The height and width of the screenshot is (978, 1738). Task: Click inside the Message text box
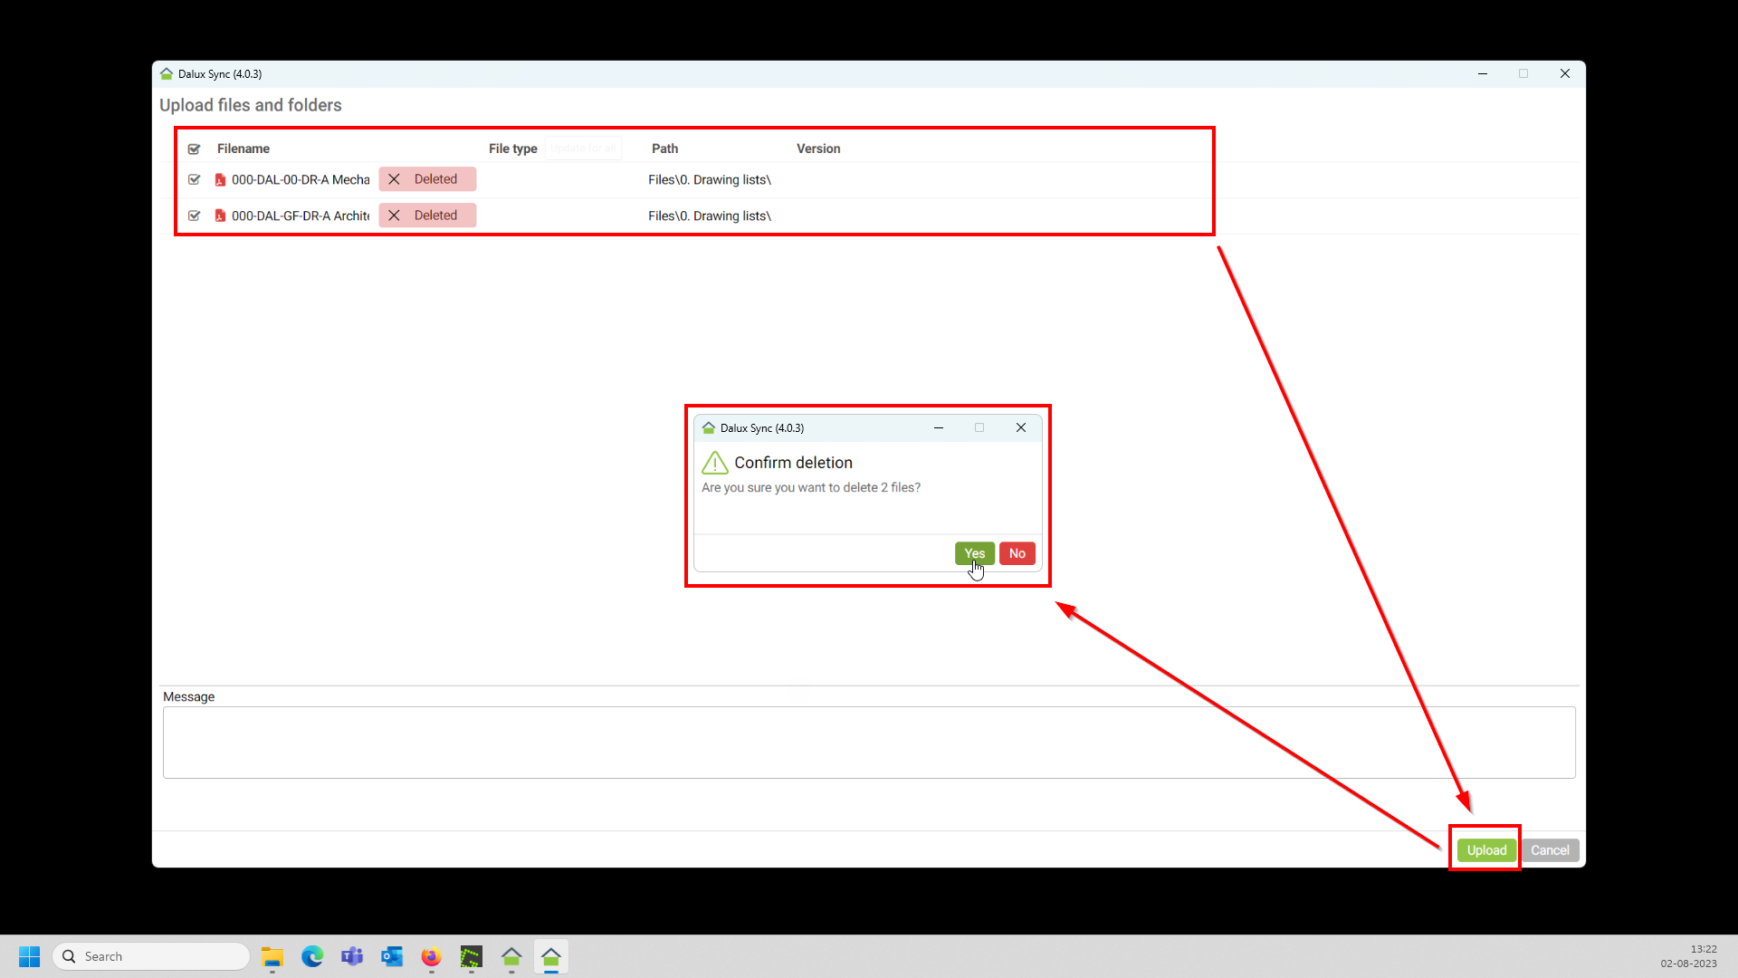[x=868, y=743]
